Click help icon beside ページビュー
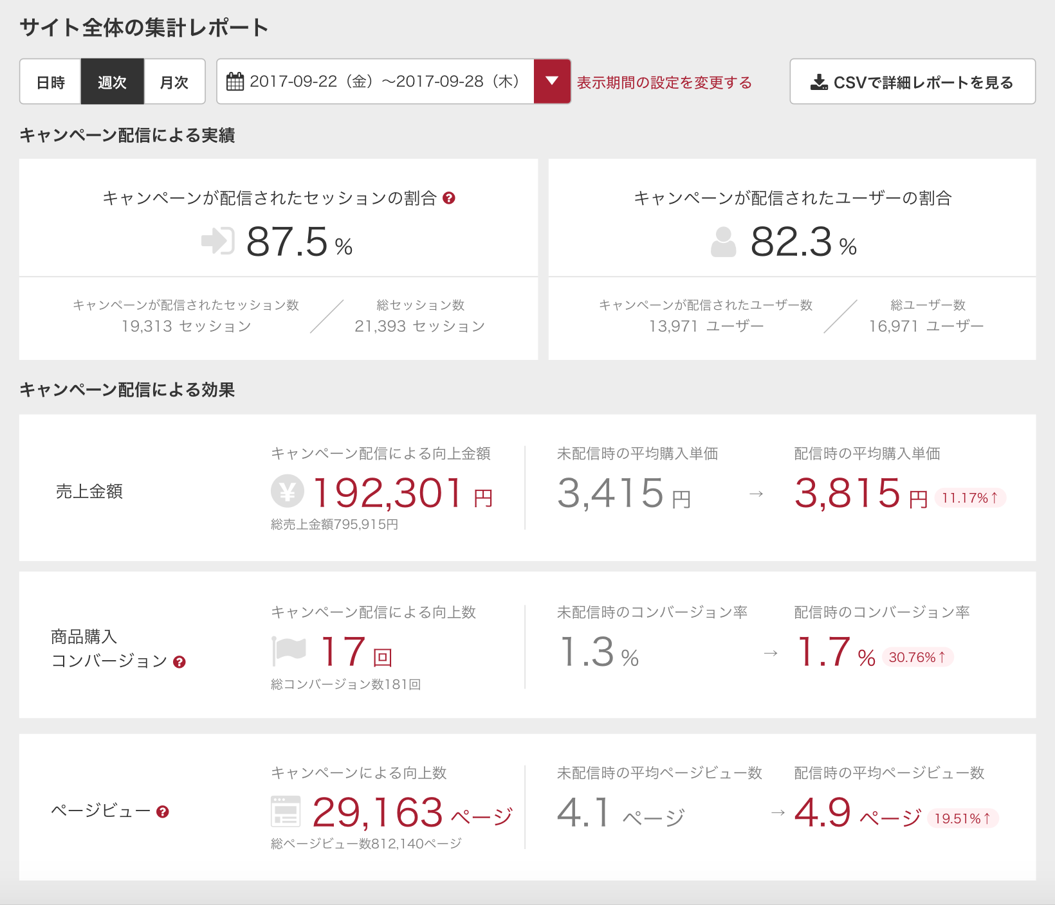The height and width of the screenshot is (905, 1055). tap(163, 812)
